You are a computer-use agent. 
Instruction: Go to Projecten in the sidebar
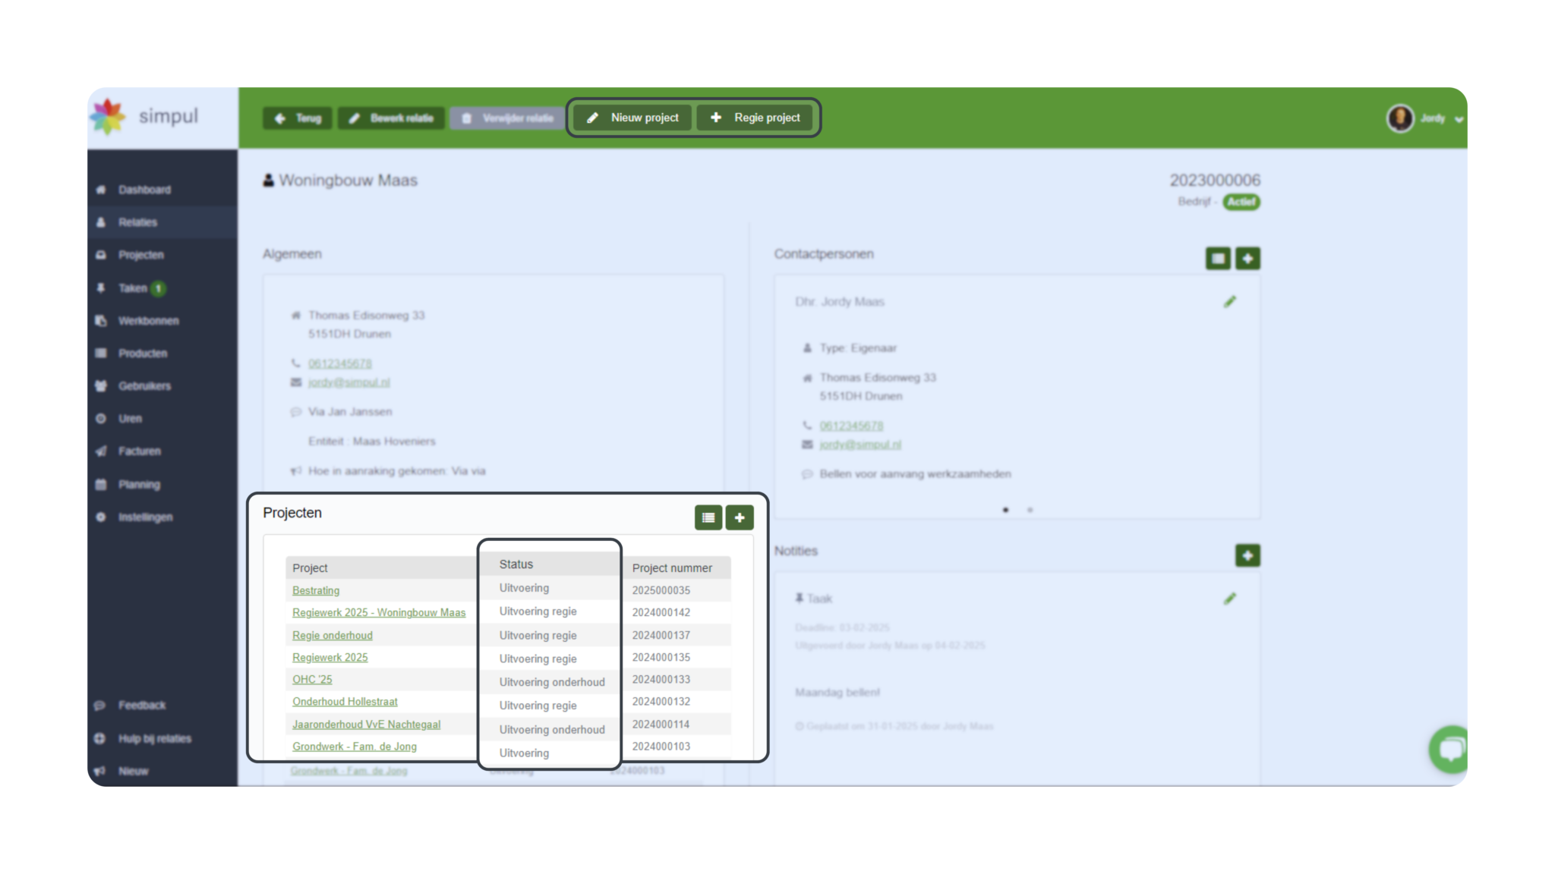click(140, 255)
